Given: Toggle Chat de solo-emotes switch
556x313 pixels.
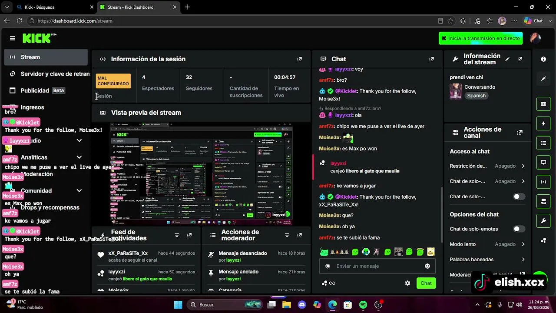Looking at the screenshot, I should point(518,229).
